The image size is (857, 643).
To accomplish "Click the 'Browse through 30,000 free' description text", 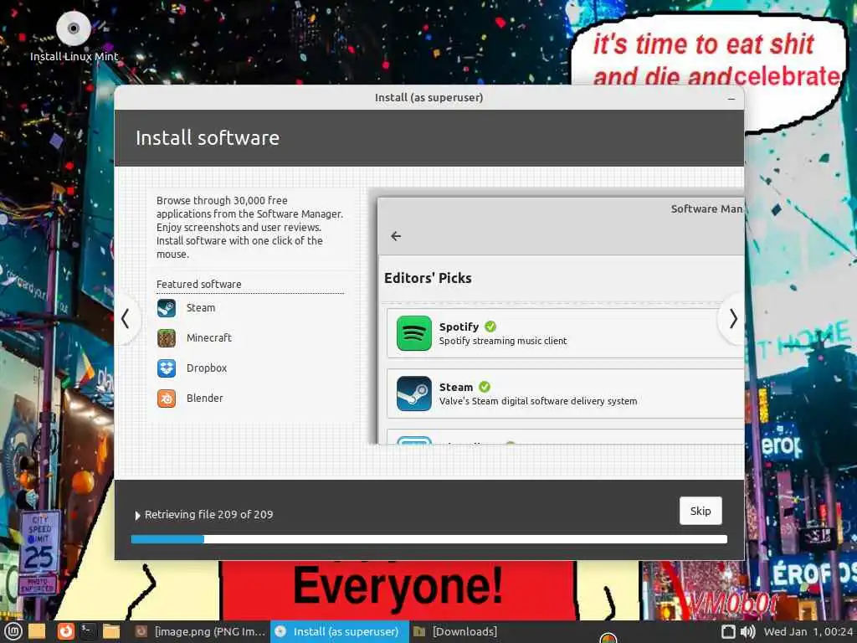I will tap(221, 201).
